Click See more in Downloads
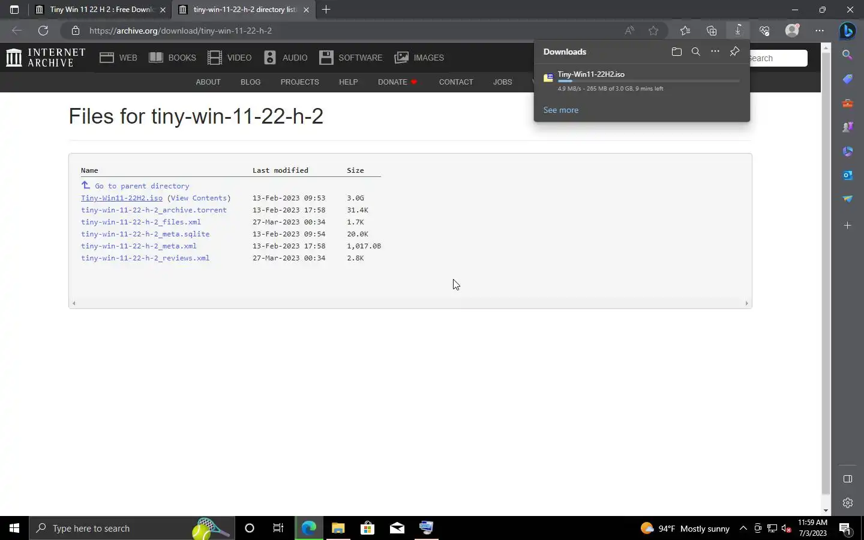The height and width of the screenshot is (540, 864). coord(561,110)
